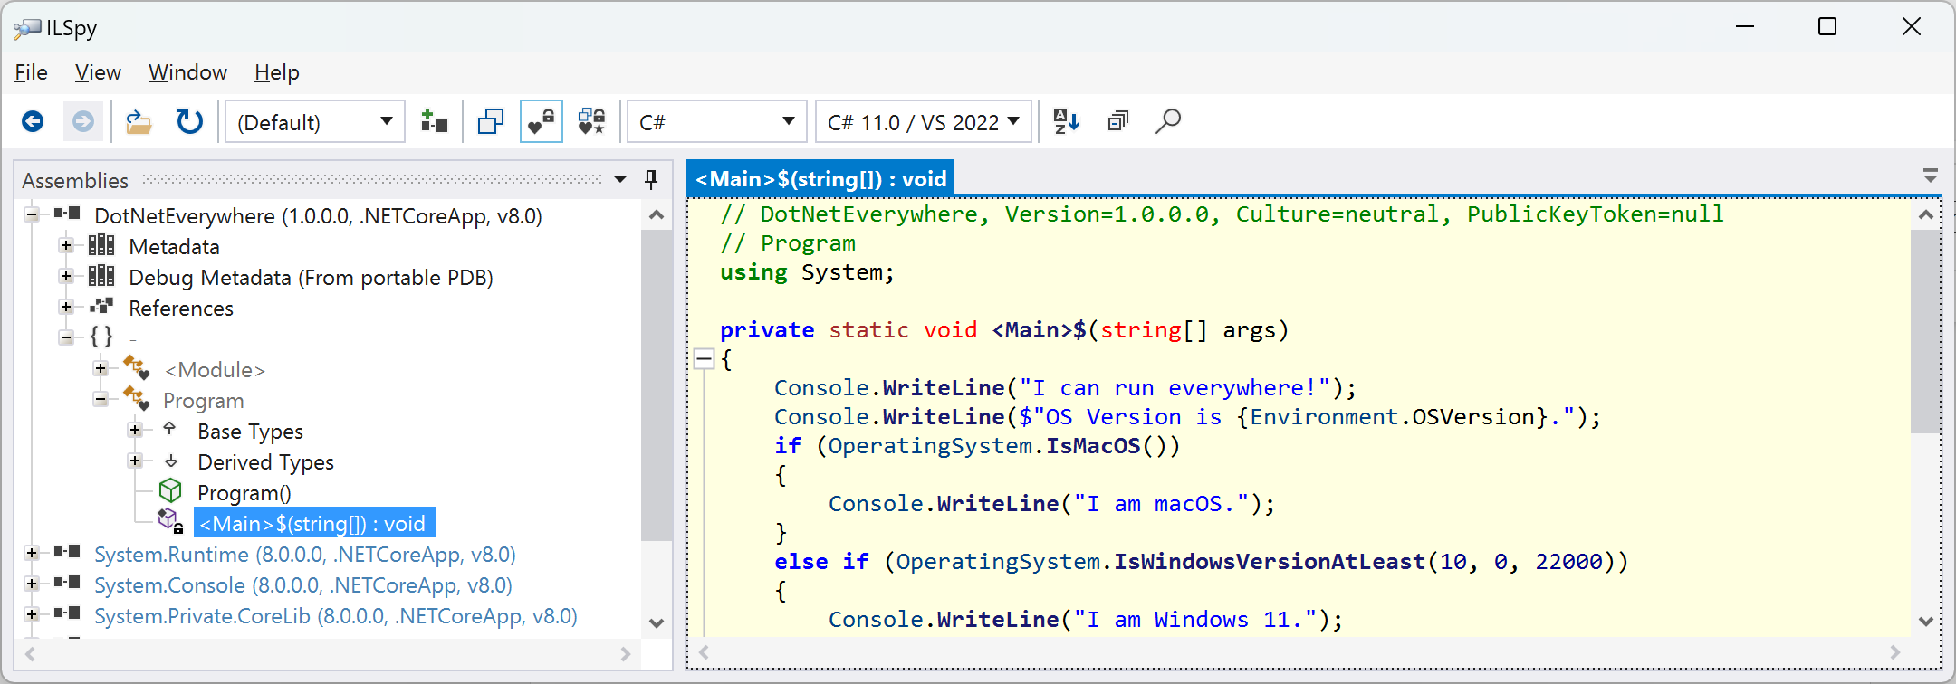Click the System.Runtime assembly icon
The width and height of the screenshot is (1956, 684).
point(67,552)
